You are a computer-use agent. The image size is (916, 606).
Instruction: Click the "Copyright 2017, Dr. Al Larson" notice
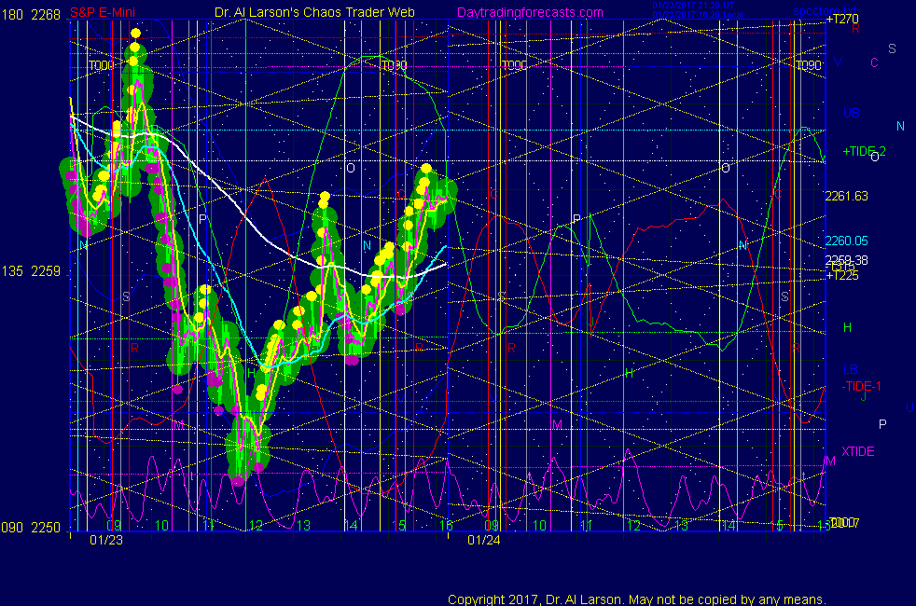pos(637,599)
